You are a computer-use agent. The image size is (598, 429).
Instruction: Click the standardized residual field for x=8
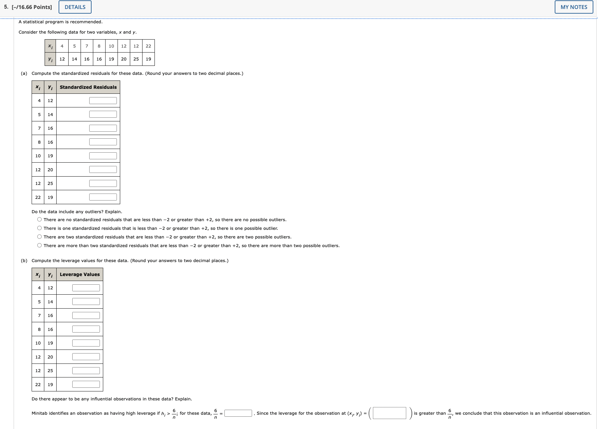[103, 141]
